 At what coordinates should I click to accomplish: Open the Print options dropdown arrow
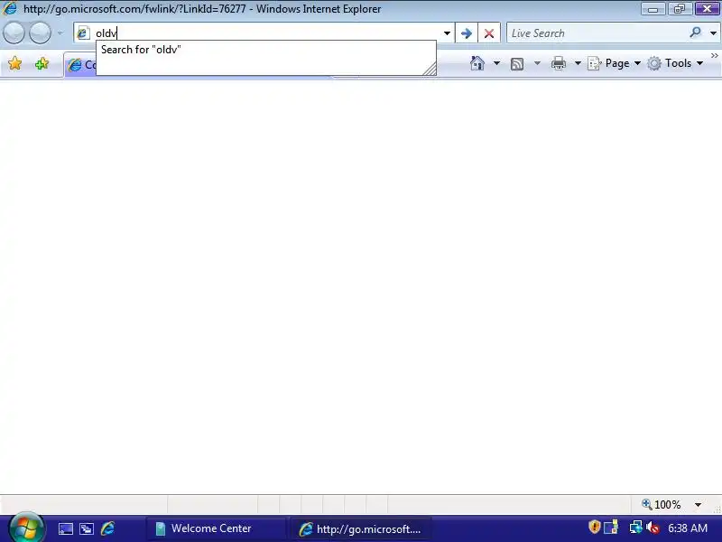[x=578, y=63]
